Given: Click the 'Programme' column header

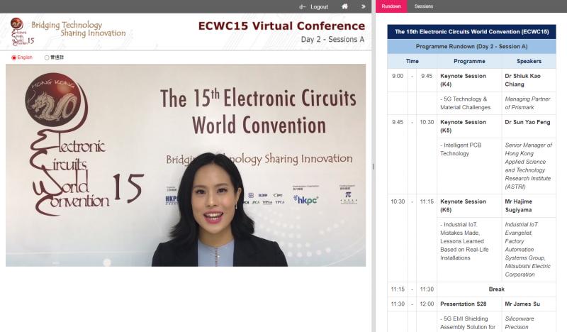Looking at the screenshot, I should [469, 61].
